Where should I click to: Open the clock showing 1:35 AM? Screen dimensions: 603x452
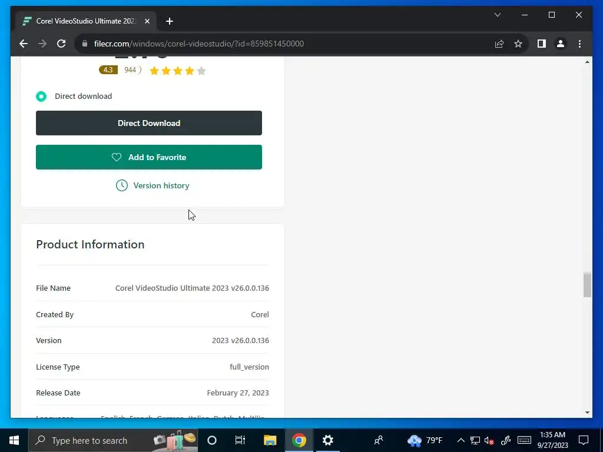552,440
